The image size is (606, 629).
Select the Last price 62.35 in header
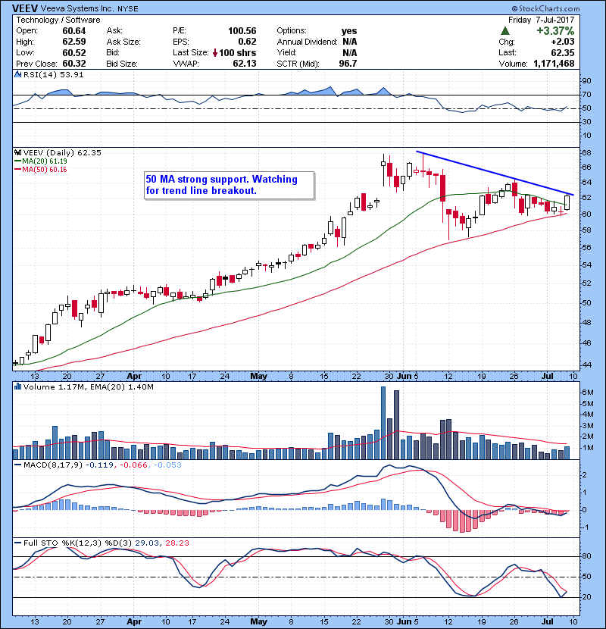click(x=562, y=53)
